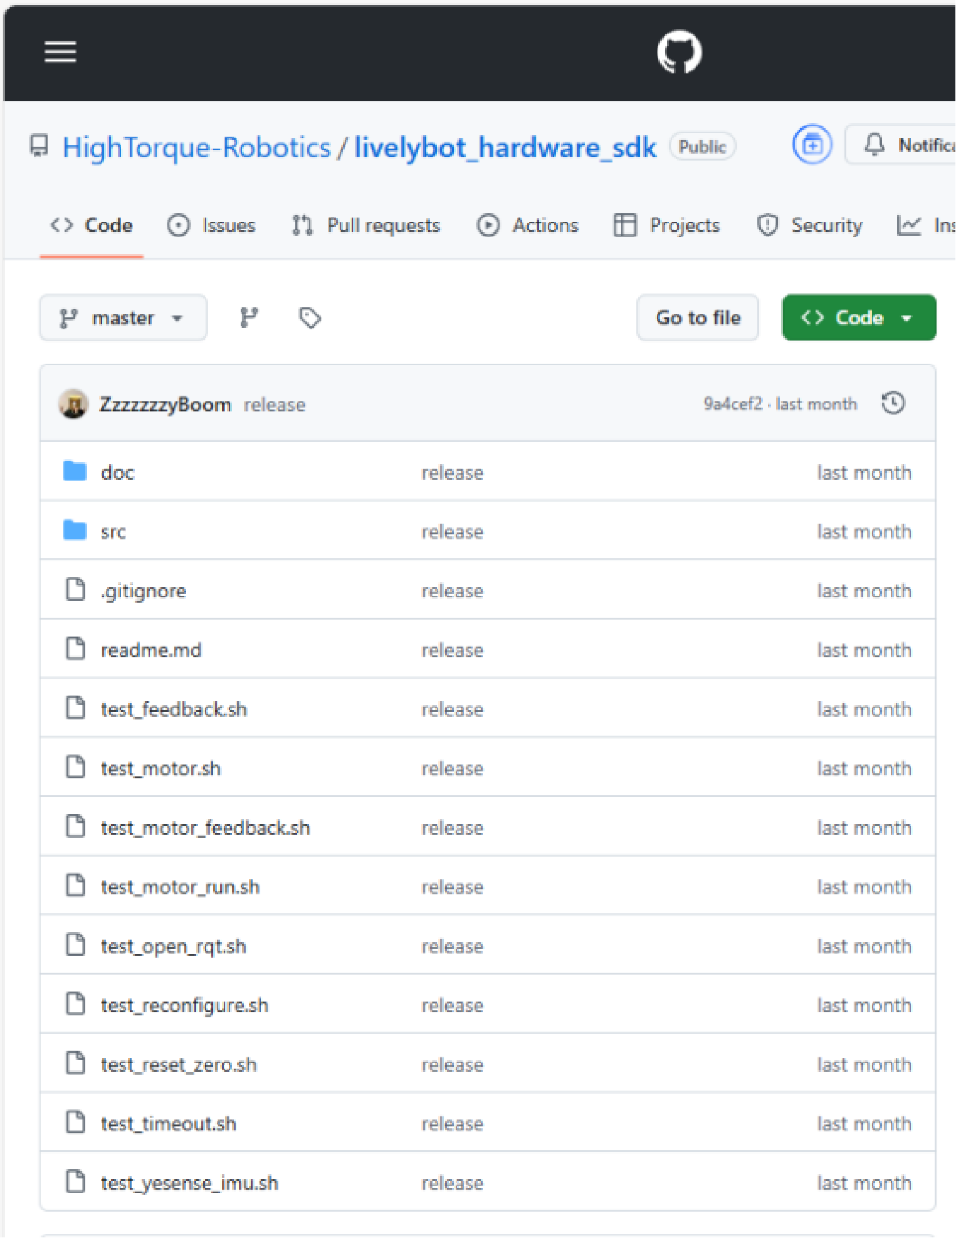956x1238 pixels.
Task: Click the GitHub Octocat logo
Action: coord(679,52)
